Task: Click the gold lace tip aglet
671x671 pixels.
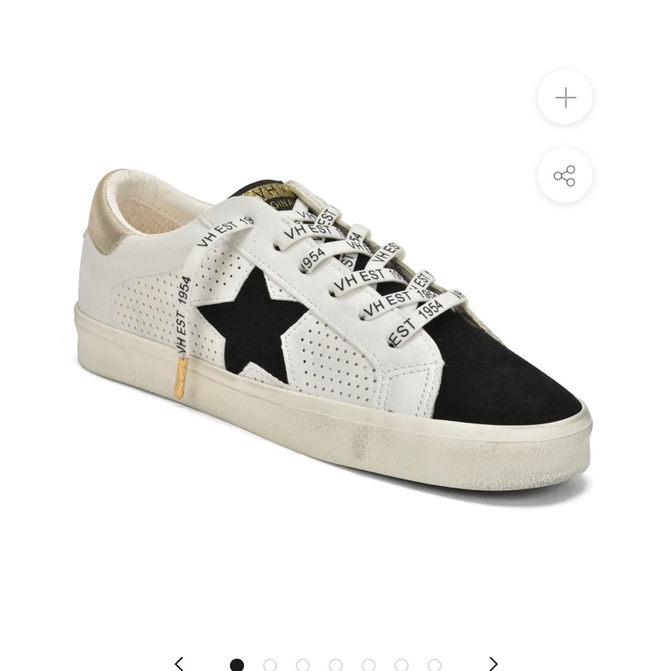Action: pyautogui.click(x=181, y=378)
